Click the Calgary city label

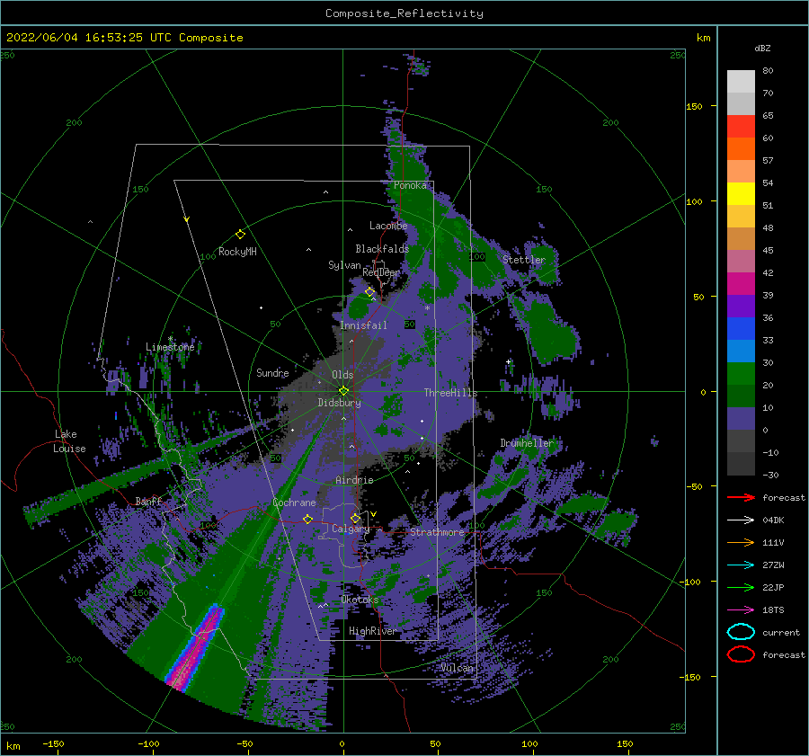click(351, 529)
